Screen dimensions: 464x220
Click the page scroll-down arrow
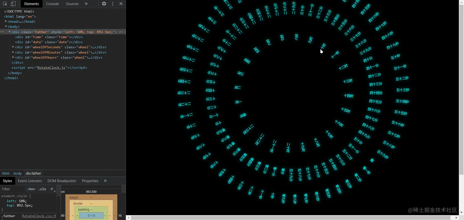[x=462, y=213]
